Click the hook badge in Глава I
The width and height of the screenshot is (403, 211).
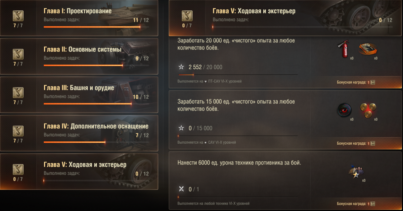coord(18,16)
